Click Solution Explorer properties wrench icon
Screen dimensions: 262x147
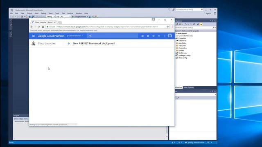tap(198, 24)
